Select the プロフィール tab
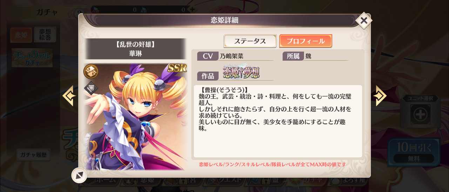449x192 pixels. pyautogui.click(x=306, y=41)
